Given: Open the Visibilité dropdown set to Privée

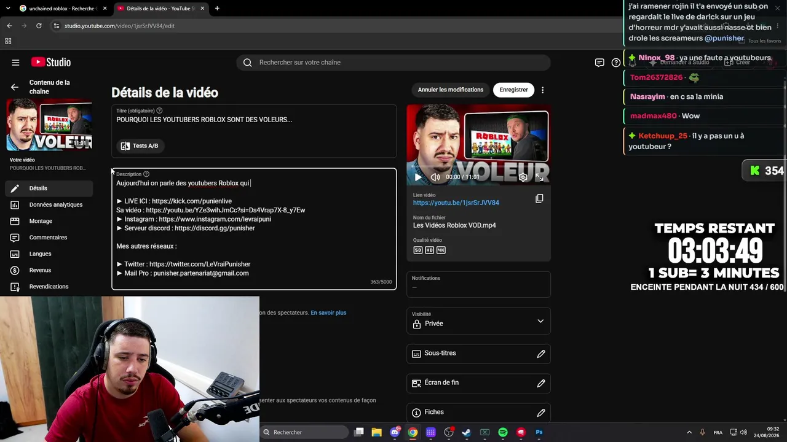Looking at the screenshot, I should (x=478, y=321).
